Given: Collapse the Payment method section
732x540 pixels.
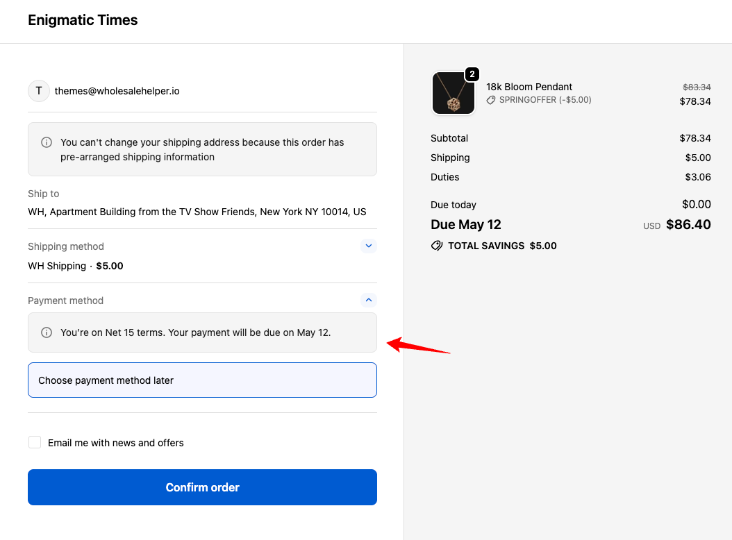Looking at the screenshot, I should pos(369,301).
